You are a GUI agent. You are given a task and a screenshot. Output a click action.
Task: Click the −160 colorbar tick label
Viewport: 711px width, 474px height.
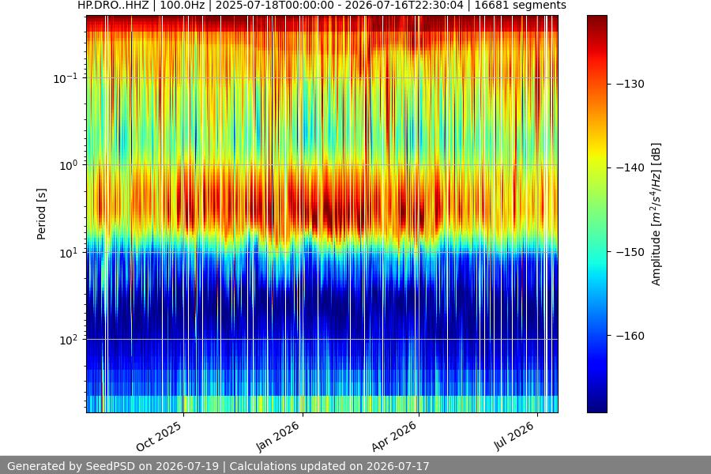[x=630, y=336]
